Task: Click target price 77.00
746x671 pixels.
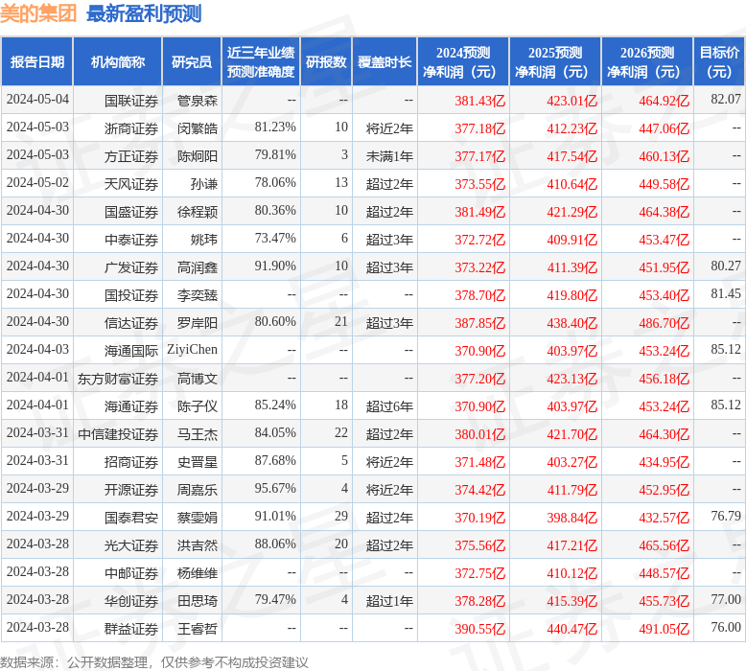Action: pos(726,600)
